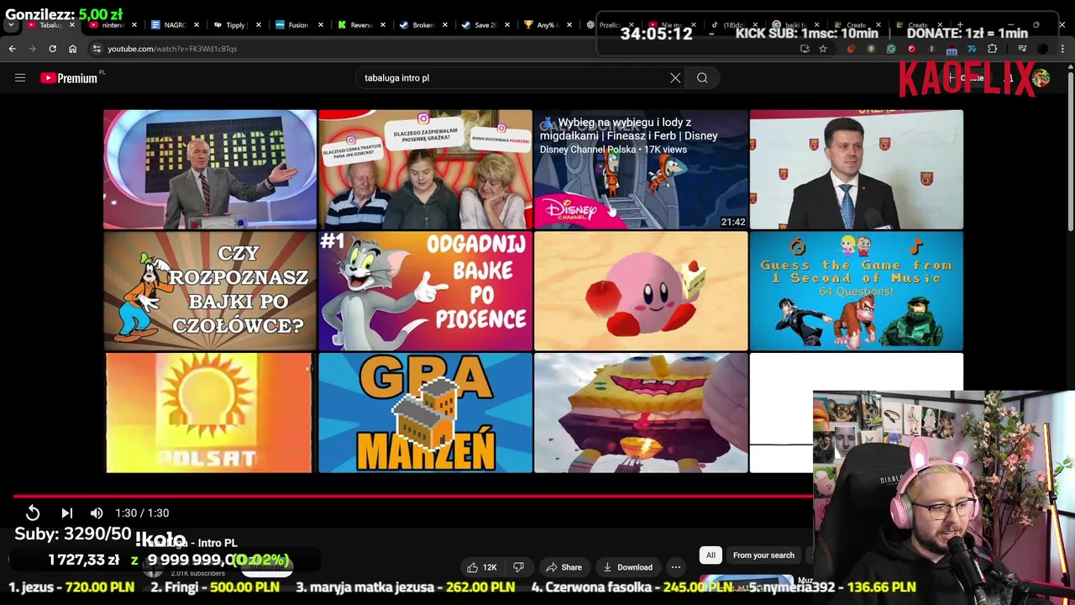This screenshot has height=605, width=1075.
Task: Open the Instagram family singing thumbnail
Action: click(x=425, y=169)
